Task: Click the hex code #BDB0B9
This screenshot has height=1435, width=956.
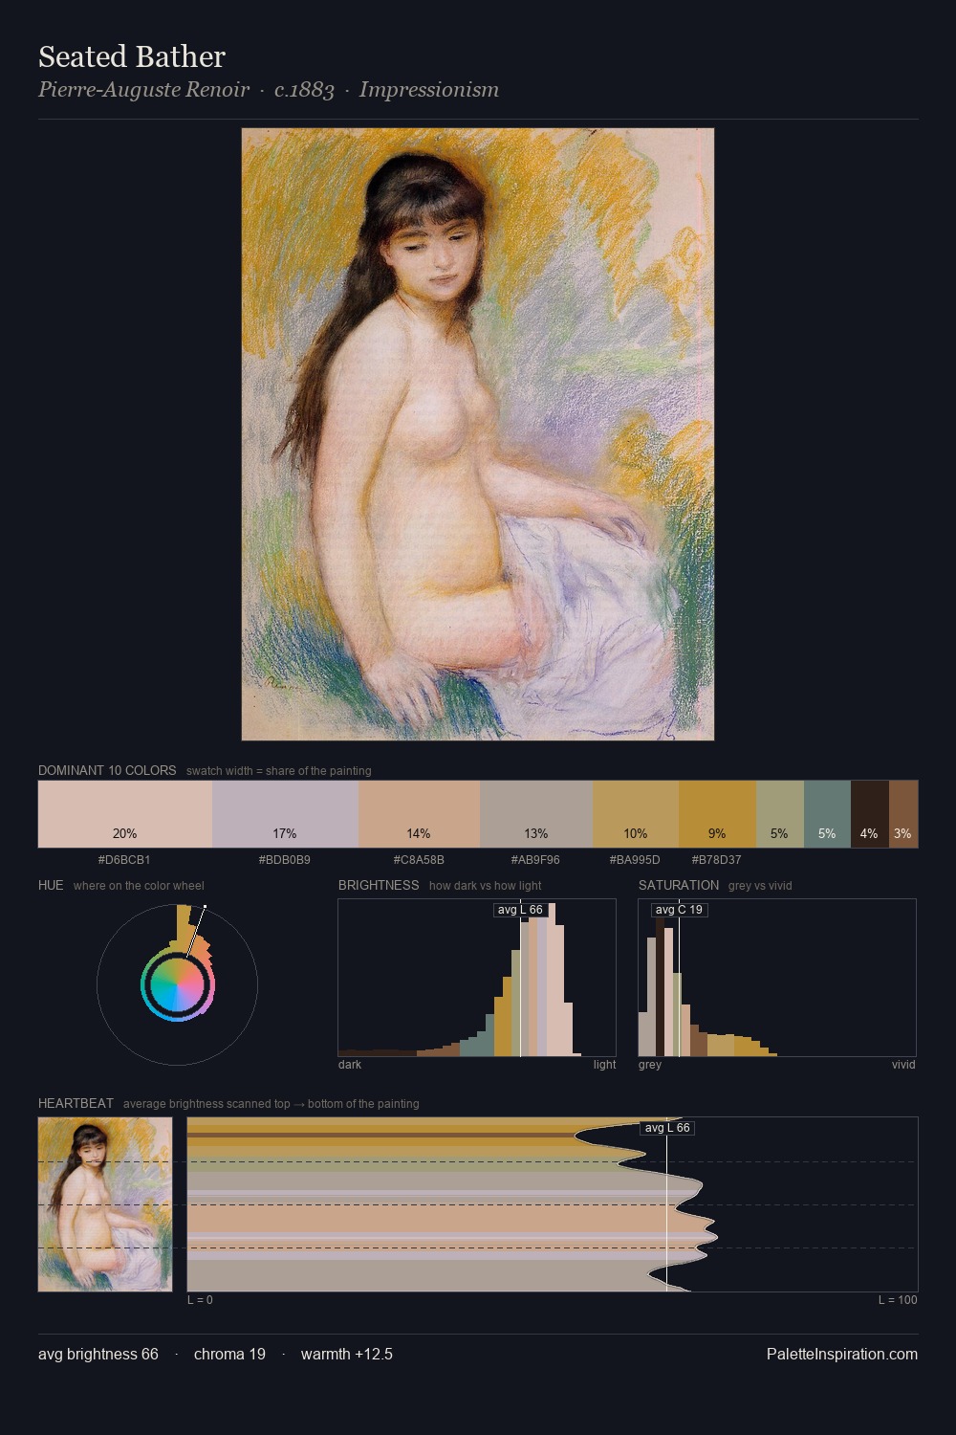Action: click(x=285, y=860)
